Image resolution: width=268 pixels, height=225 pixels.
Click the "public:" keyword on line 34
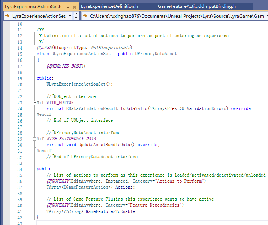[x=45, y=169]
